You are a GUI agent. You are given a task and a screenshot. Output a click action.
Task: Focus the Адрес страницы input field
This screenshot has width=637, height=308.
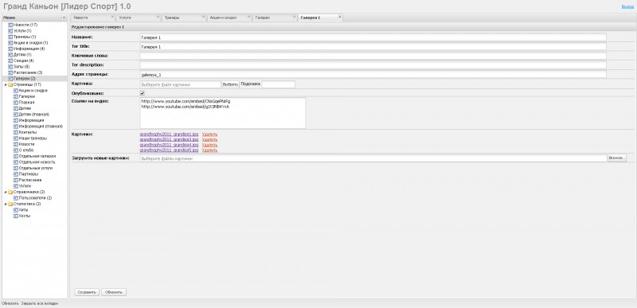pyautogui.click(x=373, y=75)
